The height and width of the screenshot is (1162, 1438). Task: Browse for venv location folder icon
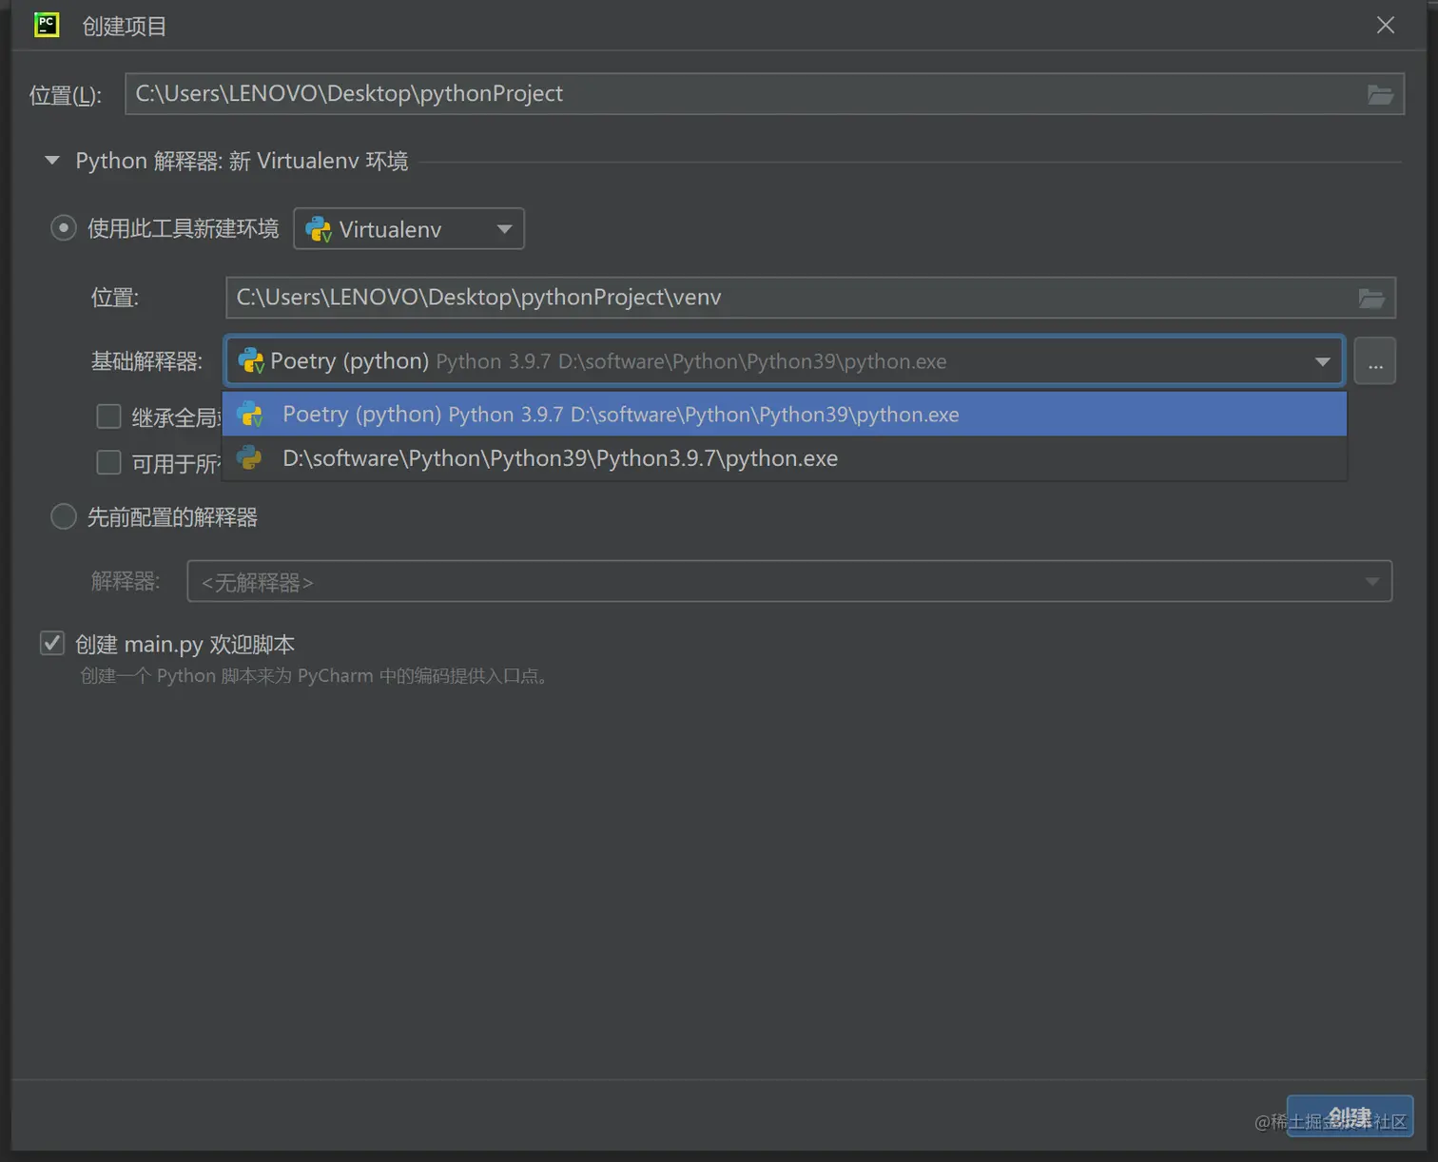coord(1370,298)
